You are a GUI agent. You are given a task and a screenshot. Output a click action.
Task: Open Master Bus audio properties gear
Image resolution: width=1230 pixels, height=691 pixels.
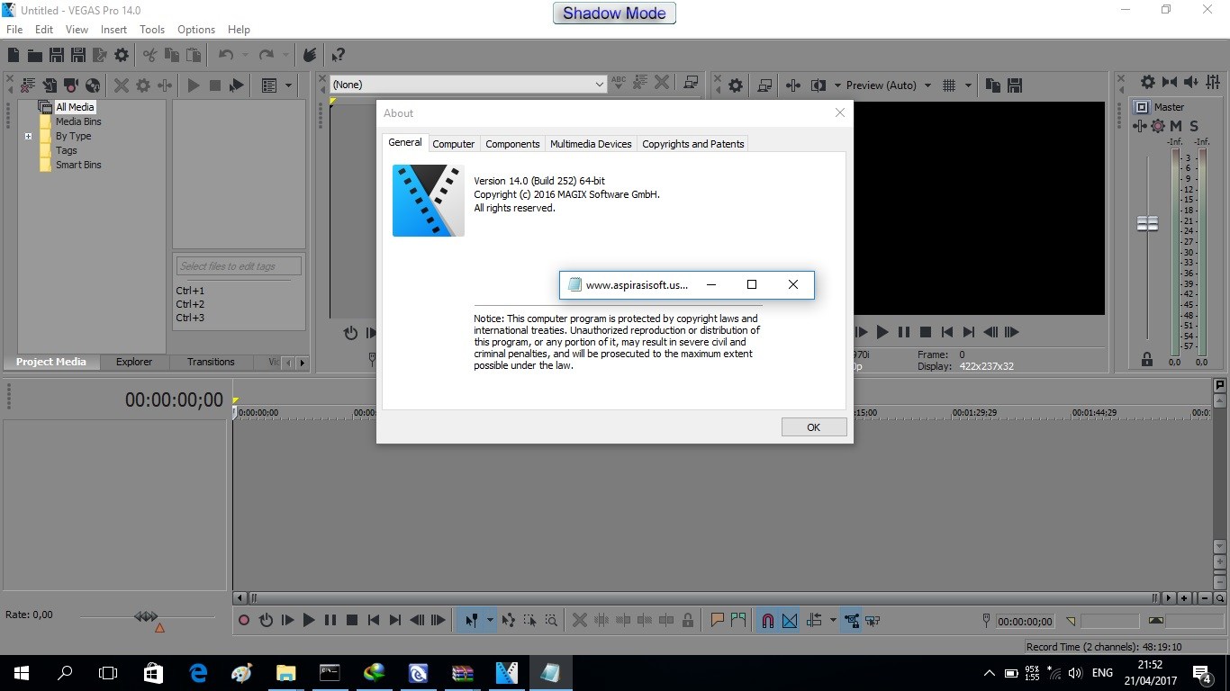tap(1147, 82)
